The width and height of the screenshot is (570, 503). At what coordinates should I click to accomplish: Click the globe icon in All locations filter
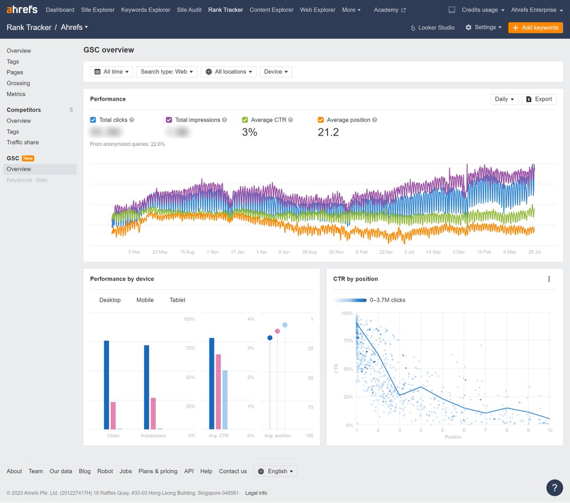(x=209, y=72)
